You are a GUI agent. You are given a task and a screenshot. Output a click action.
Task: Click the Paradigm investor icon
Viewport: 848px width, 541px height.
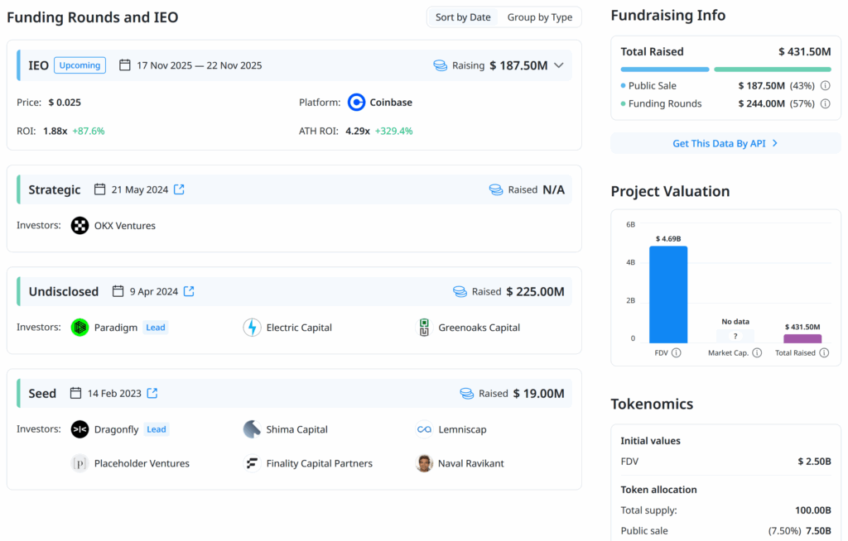(79, 327)
